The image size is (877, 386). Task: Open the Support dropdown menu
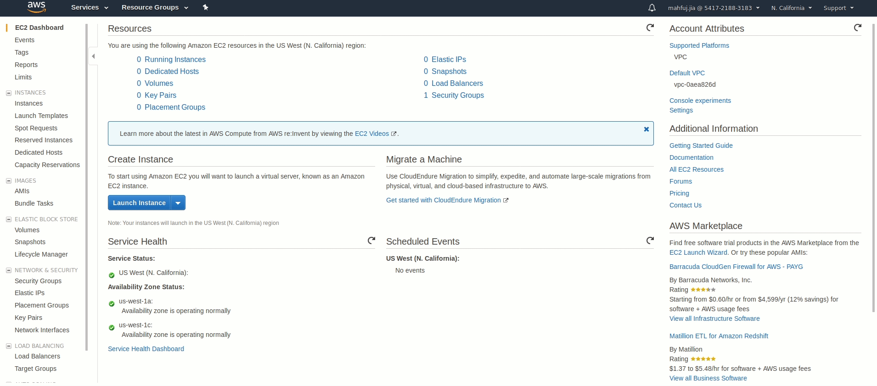click(838, 8)
